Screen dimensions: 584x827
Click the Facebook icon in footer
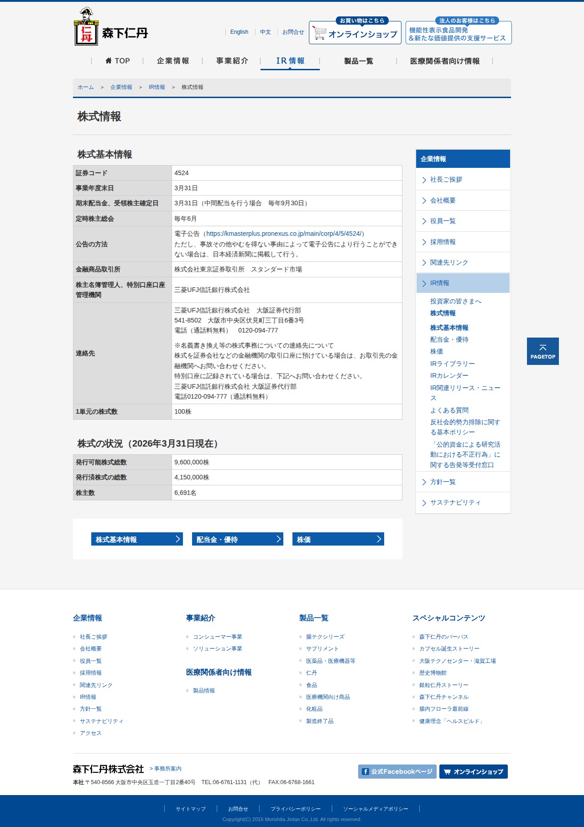365,772
